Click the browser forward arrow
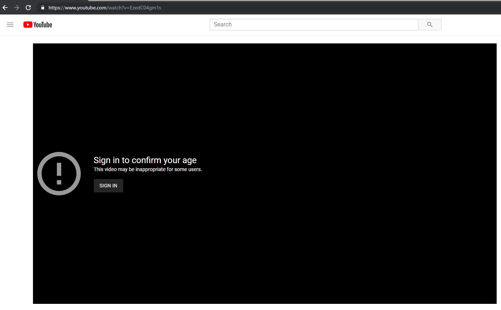Viewport: 501px width, 310px height. (x=17, y=8)
